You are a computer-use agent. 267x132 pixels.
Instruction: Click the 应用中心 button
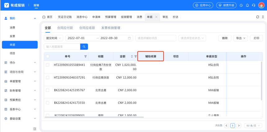[204, 5]
